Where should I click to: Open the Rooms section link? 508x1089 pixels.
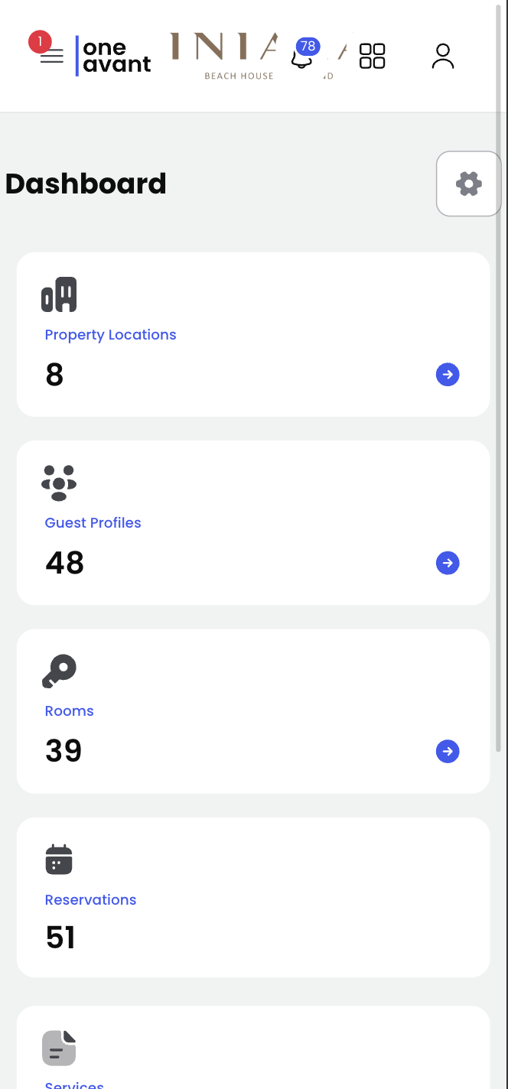(69, 710)
